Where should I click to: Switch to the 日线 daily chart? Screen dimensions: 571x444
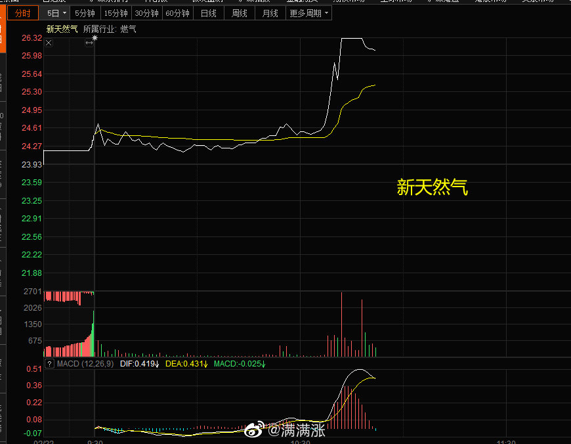click(208, 14)
